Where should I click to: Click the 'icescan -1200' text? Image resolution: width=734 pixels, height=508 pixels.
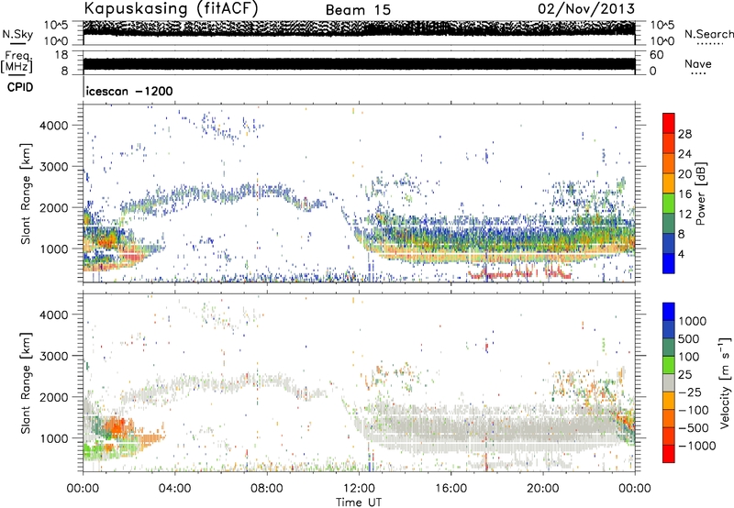129,91
